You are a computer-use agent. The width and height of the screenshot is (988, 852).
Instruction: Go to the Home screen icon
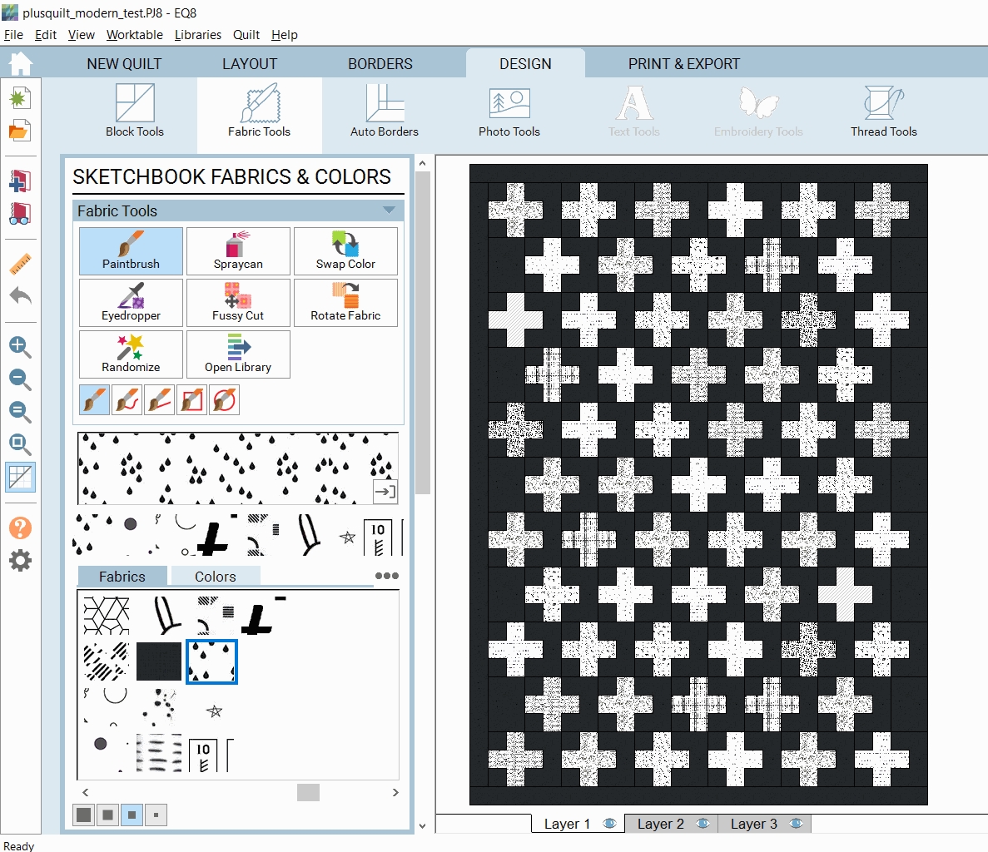click(x=20, y=63)
